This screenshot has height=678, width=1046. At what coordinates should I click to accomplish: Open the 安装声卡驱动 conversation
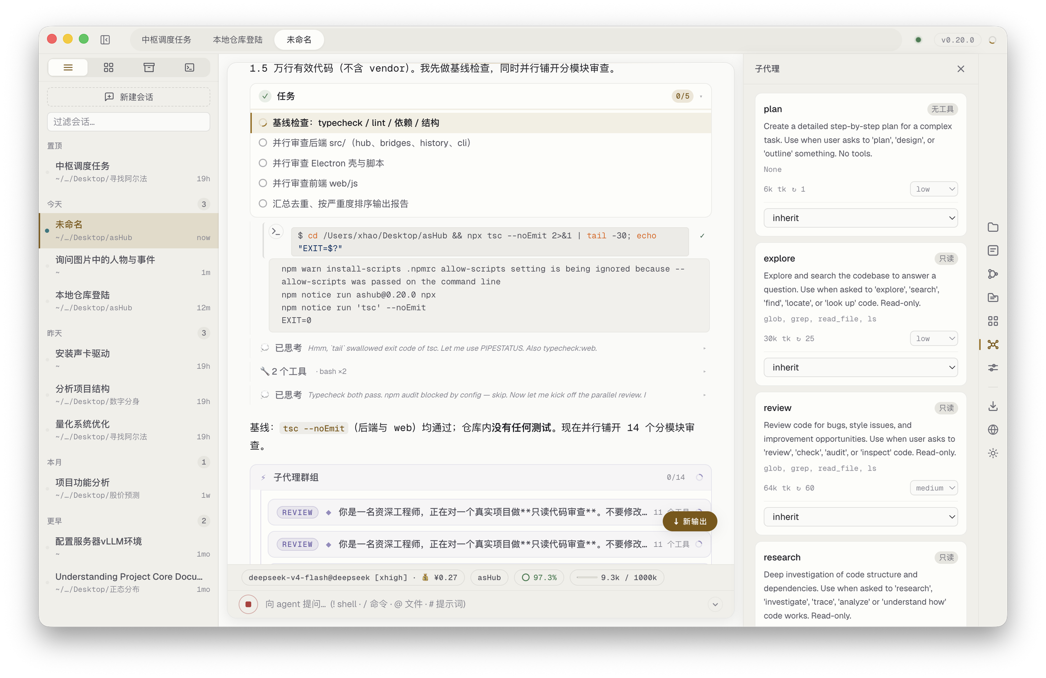[129, 360]
